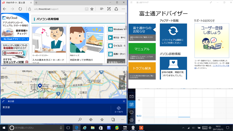Open a new Edge tab
This screenshot has width=233, height=131.
click(36, 2)
